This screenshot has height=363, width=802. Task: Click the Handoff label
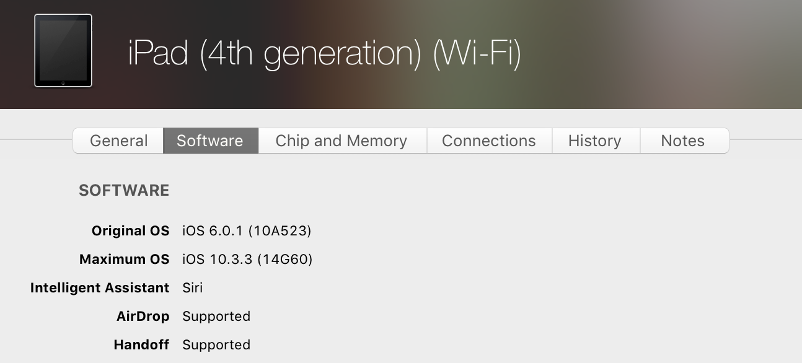tap(141, 345)
